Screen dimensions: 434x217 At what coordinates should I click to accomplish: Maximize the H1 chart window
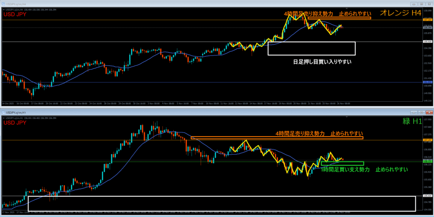coord(421,113)
